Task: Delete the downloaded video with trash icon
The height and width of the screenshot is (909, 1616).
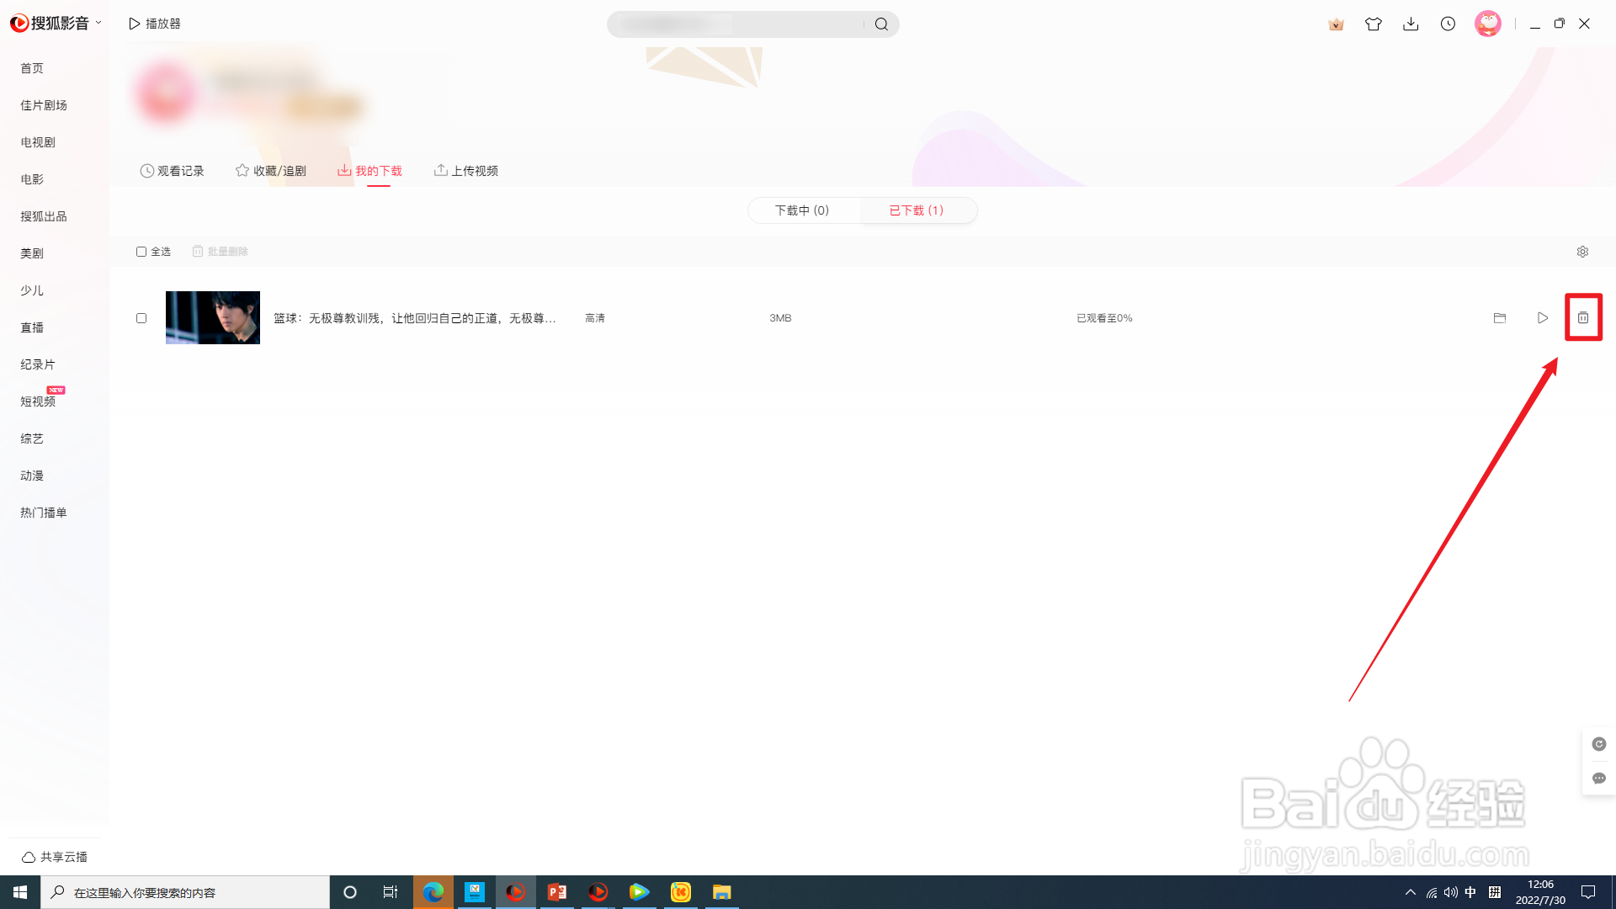Action: [x=1582, y=317]
